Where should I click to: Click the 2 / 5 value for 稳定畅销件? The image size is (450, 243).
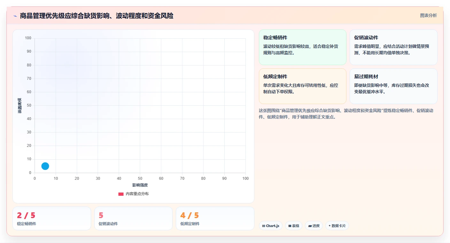click(x=26, y=216)
